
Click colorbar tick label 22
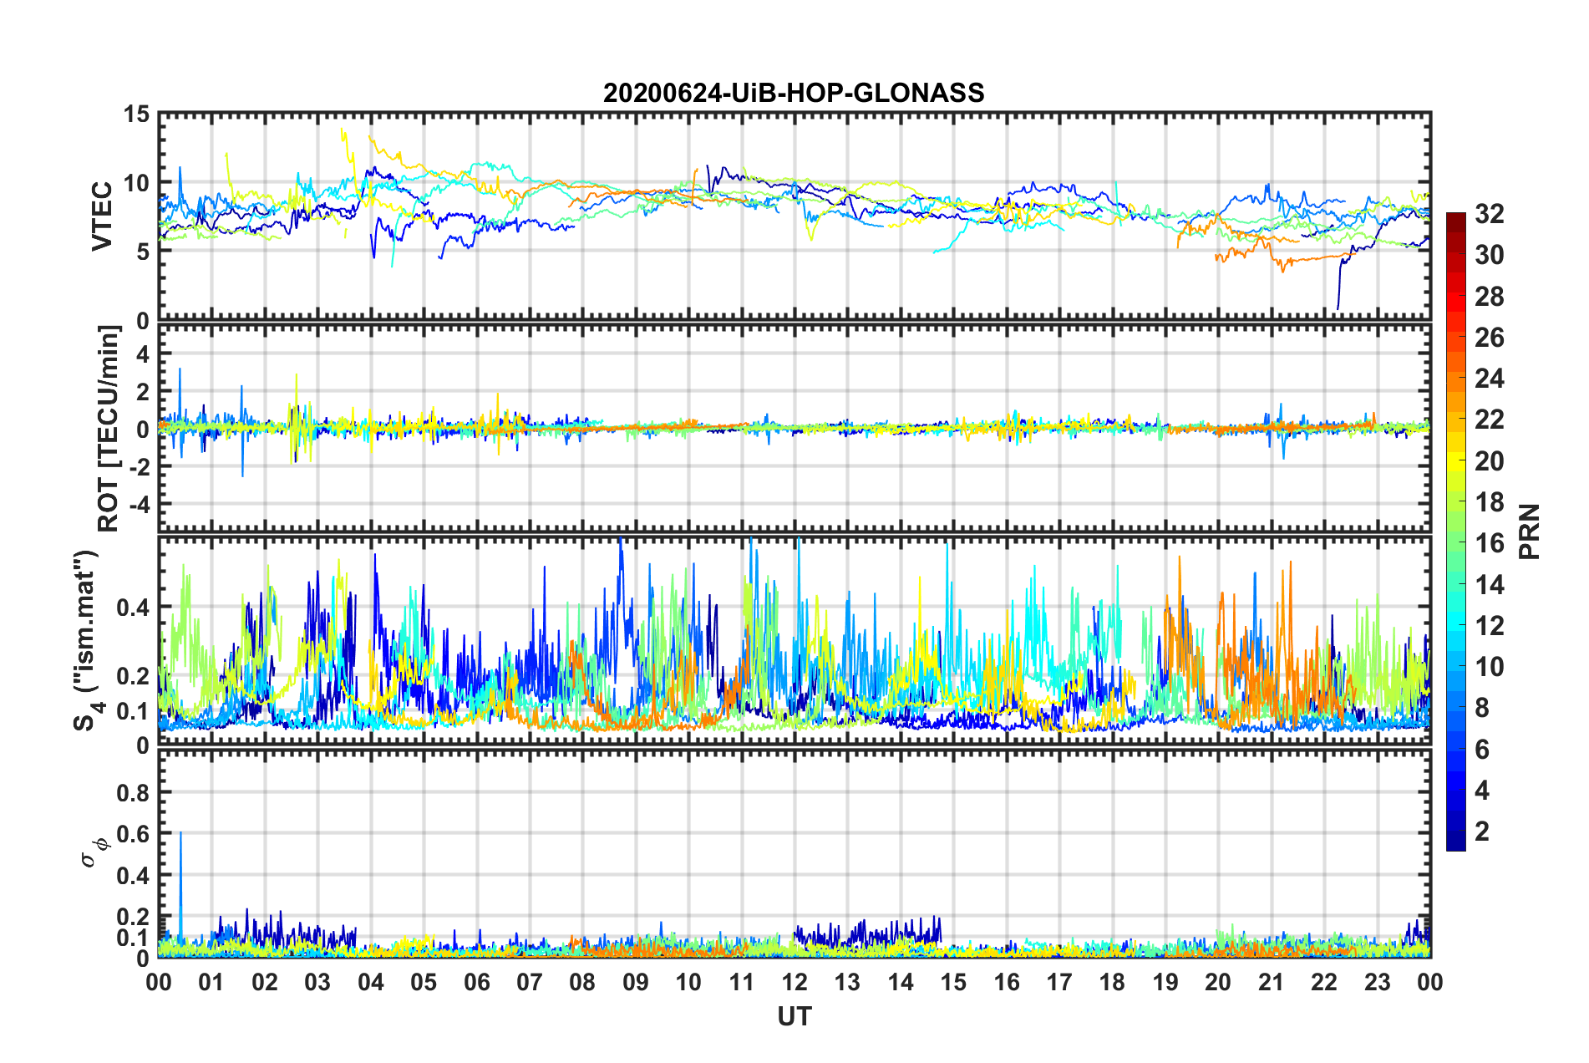1490,420
